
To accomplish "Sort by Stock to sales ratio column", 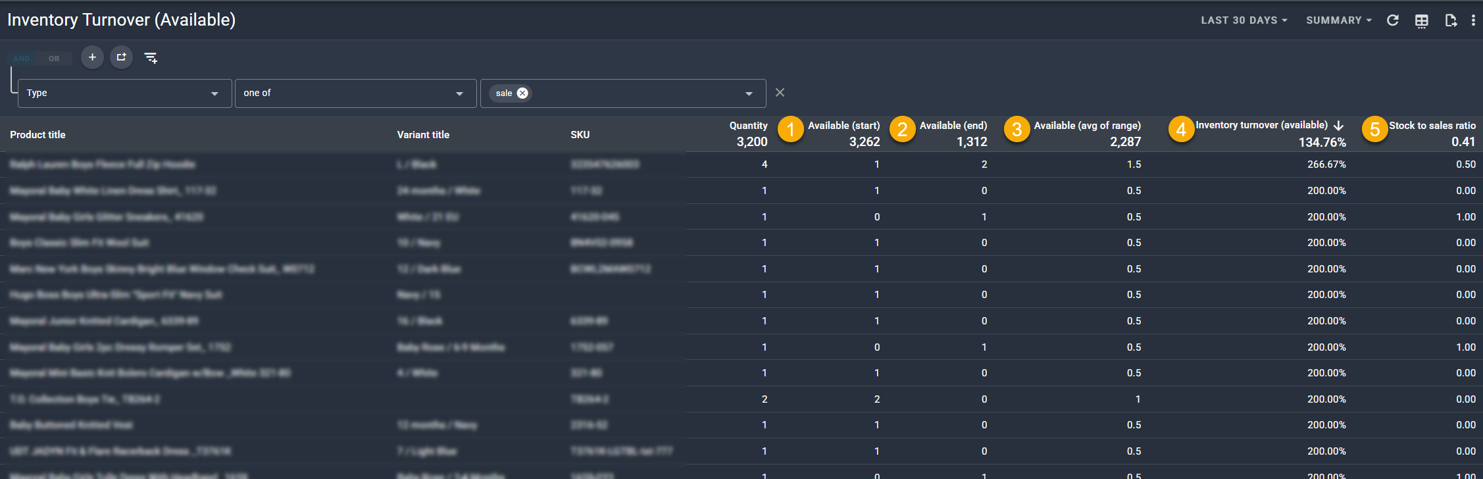I will 1432,126.
